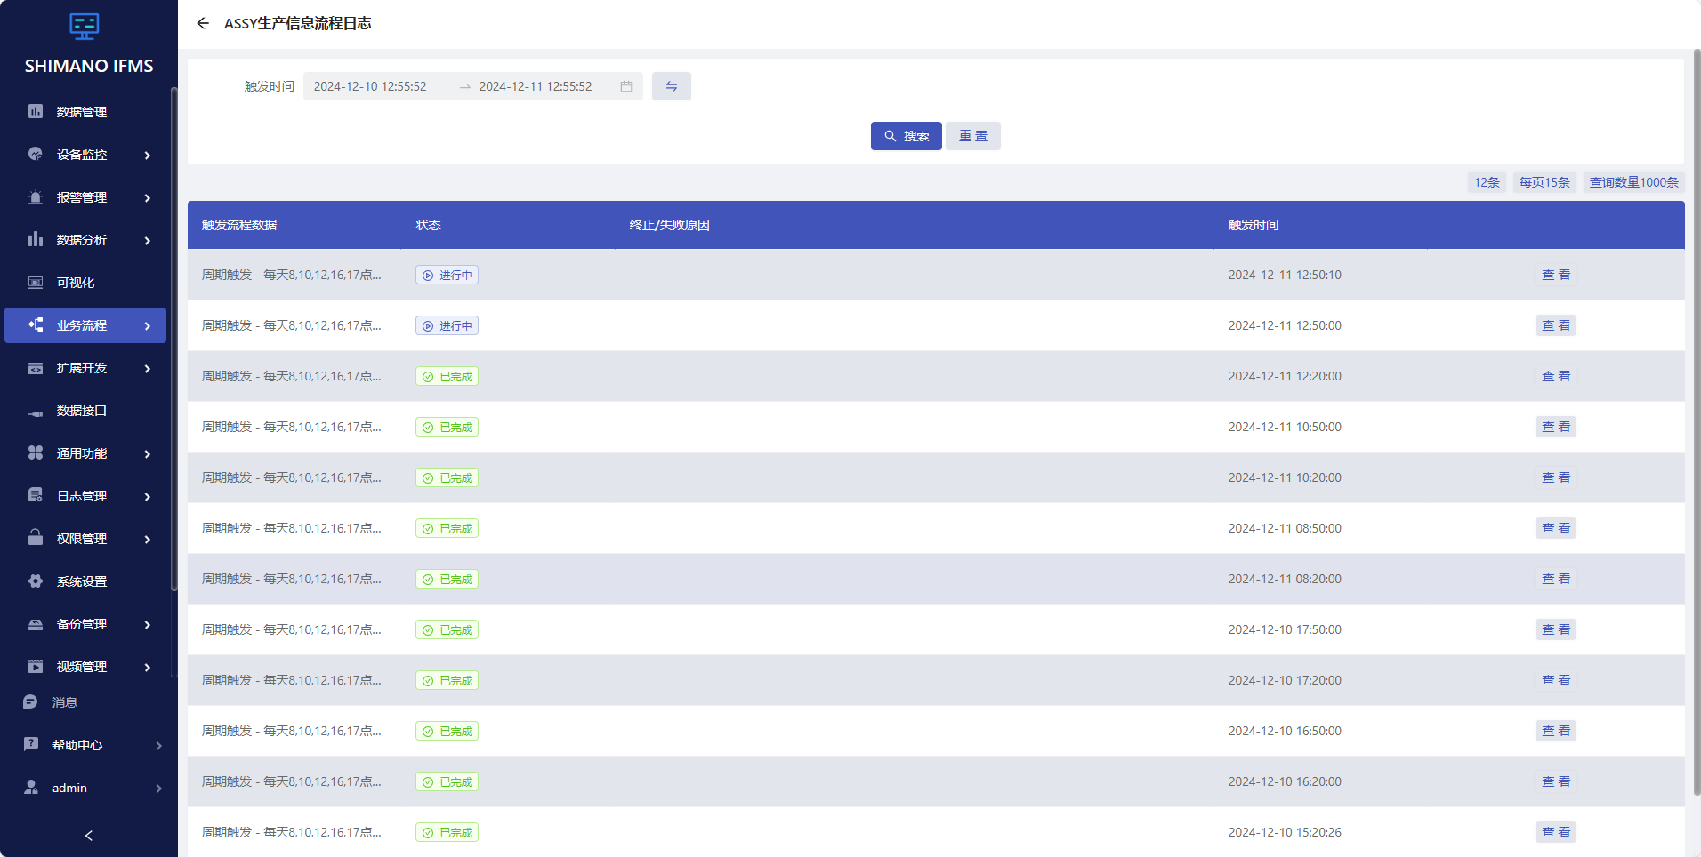Screen dimensions: 1701x857
Task: Open the 数据接口 menu item
Action: [x=85, y=411]
